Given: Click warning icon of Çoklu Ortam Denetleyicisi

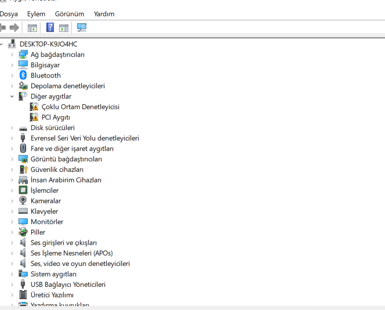Looking at the screenshot, I should (34, 106).
